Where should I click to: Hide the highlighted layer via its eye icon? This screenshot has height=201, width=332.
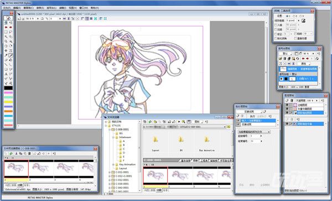point(287,113)
